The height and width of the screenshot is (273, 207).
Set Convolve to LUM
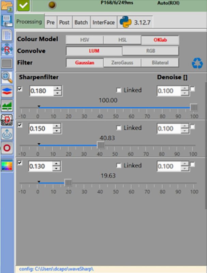tap(94, 51)
